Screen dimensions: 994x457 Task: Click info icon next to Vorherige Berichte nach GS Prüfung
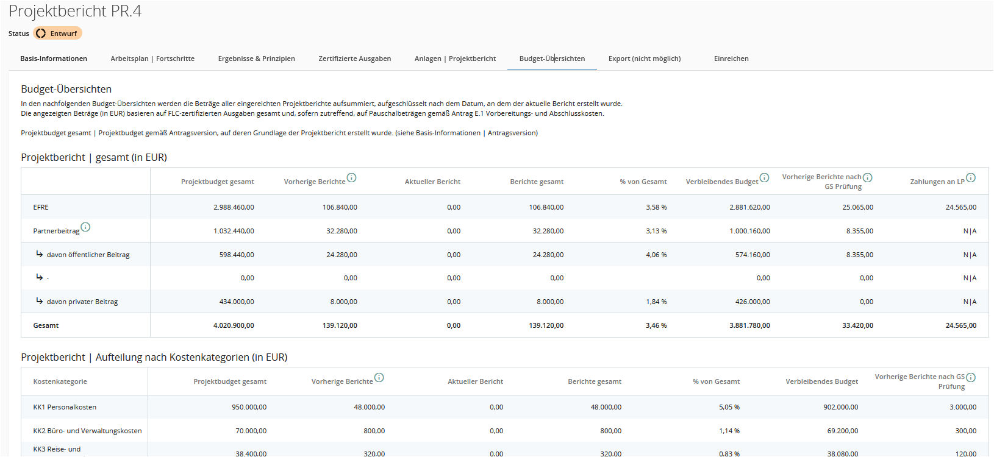pos(867,178)
